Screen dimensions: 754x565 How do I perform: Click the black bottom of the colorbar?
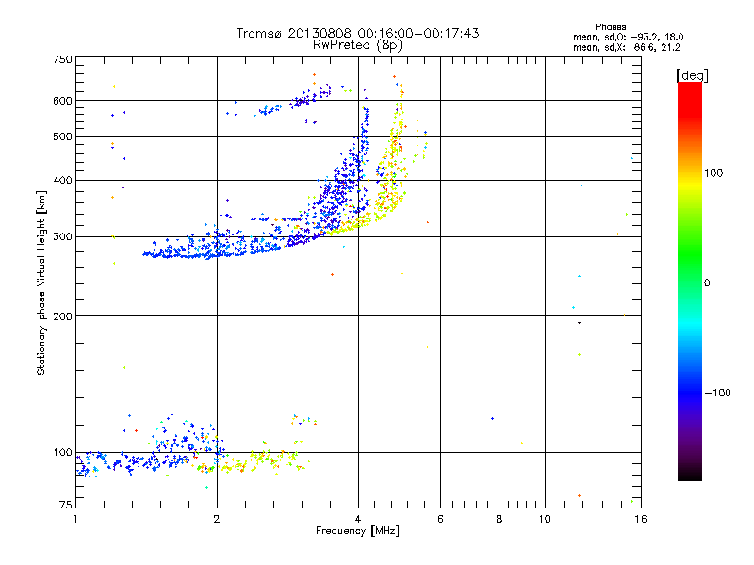(690, 474)
